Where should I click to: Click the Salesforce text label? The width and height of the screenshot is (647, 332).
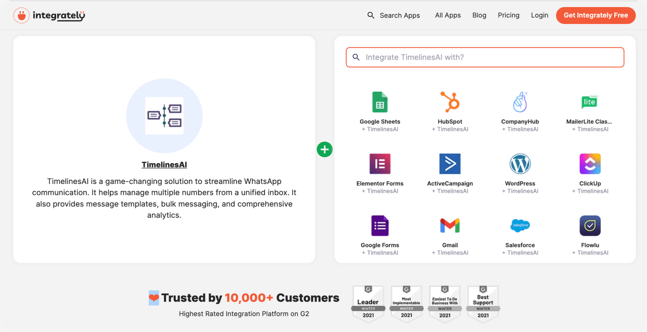click(520, 245)
